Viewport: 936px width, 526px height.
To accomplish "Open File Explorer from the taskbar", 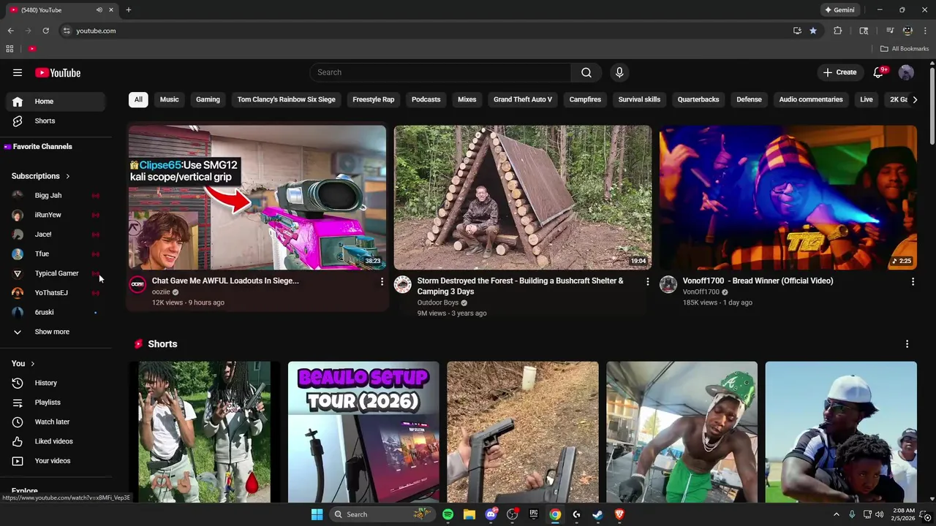I will pos(469,514).
